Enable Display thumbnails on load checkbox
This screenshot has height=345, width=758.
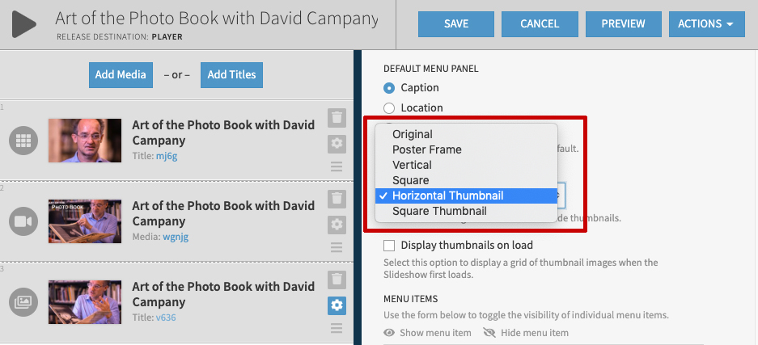point(389,245)
